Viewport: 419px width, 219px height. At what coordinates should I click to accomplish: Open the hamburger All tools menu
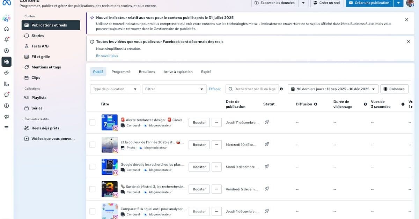[6, 128]
